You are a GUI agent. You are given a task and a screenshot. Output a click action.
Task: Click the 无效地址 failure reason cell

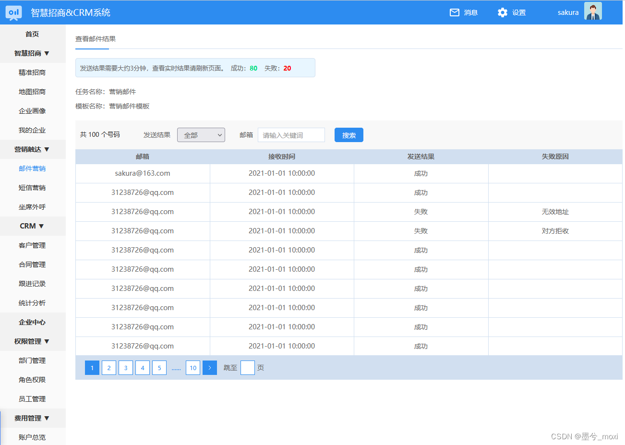[x=555, y=212]
